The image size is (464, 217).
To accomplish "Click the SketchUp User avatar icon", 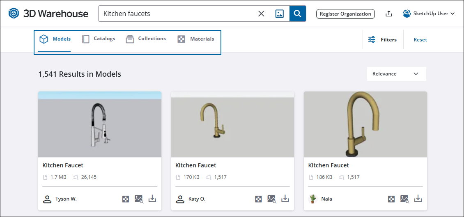I will [407, 14].
